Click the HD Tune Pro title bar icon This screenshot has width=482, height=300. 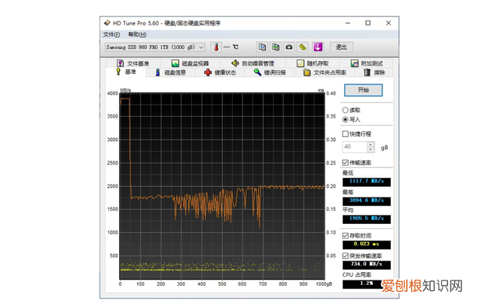107,23
